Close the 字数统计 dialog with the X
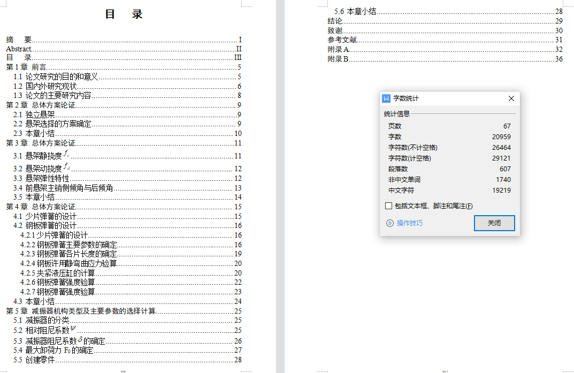Screen dimensions: 574x373 [511, 98]
